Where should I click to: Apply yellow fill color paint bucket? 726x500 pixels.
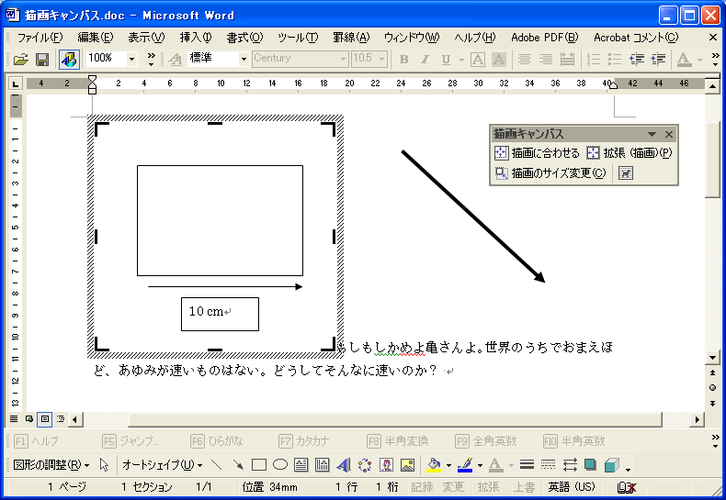pyautogui.click(x=434, y=465)
